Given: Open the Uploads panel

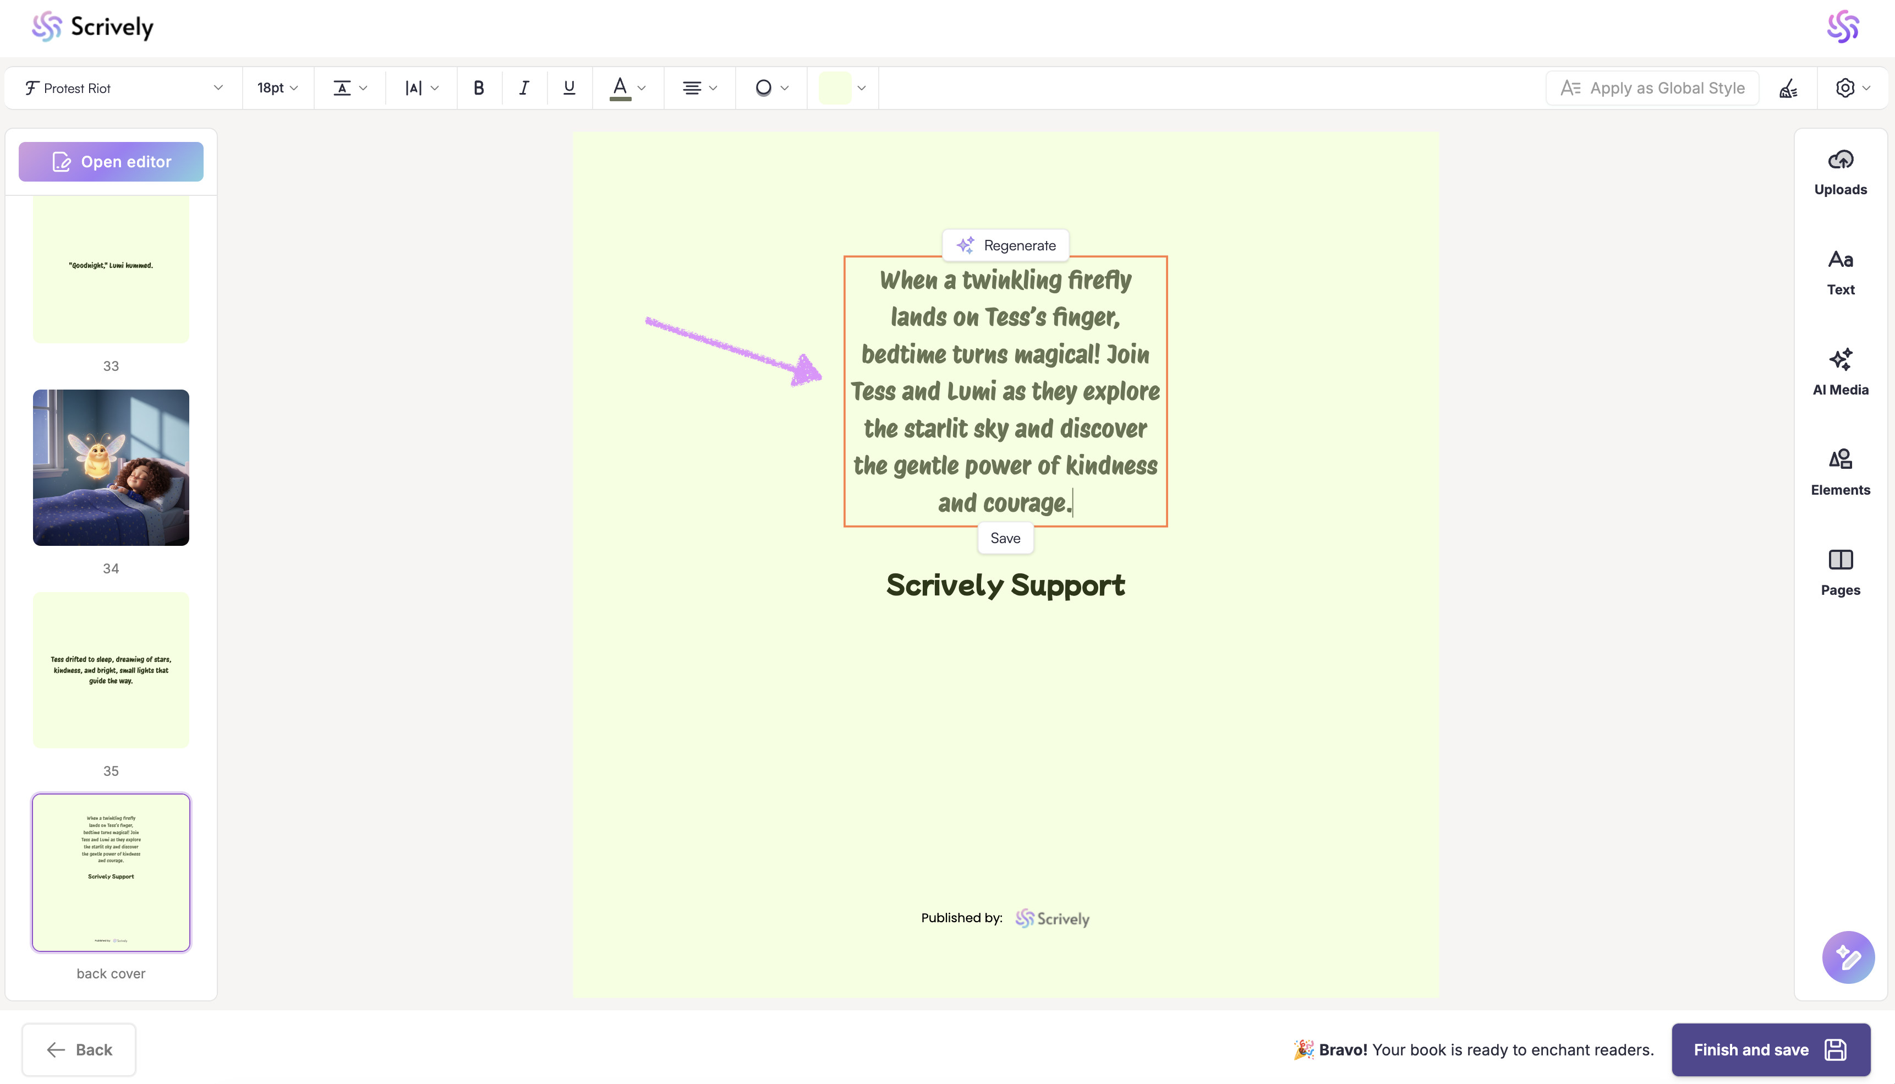Looking at the screenshot, I should pos(1839,173).
